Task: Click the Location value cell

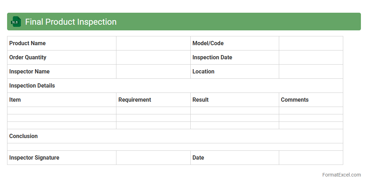Action: [x=311, y=72]
